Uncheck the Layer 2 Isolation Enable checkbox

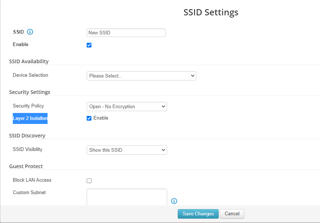pos(89,118)
